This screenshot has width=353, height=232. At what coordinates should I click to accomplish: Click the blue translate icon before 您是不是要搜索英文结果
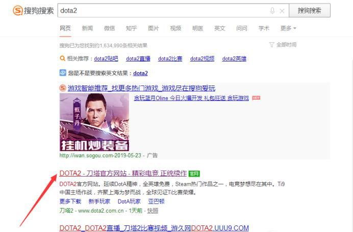[x=63, y=73]
